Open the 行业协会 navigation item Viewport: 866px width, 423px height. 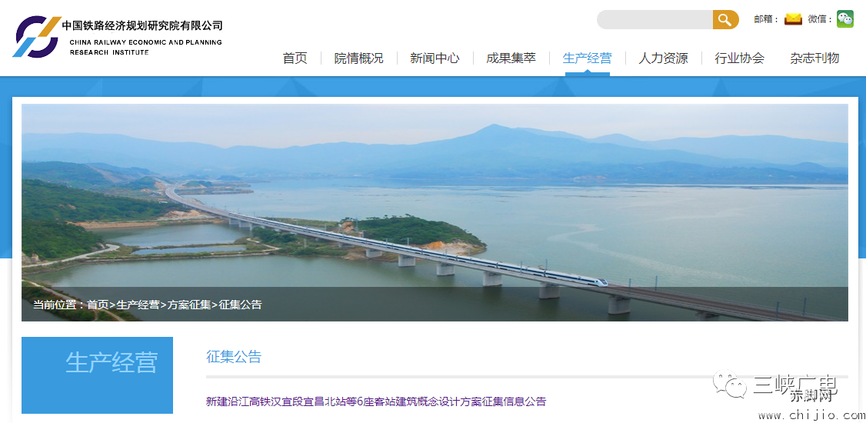(x=740, y=58)
